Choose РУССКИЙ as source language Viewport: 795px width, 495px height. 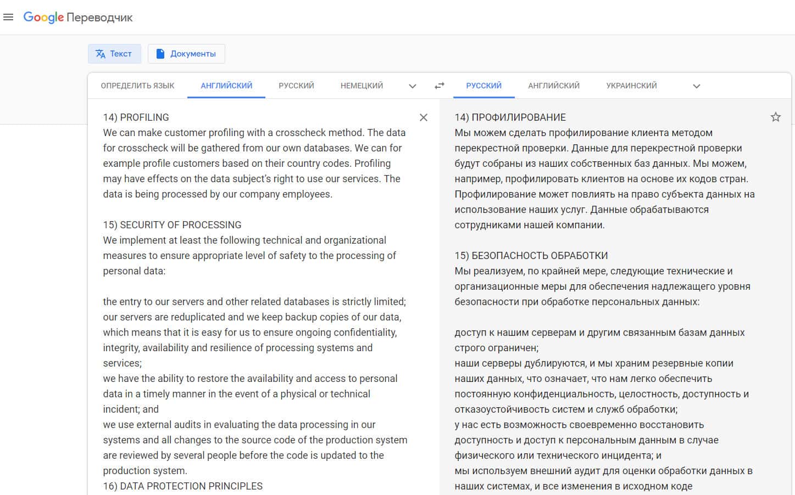[296, 86]
